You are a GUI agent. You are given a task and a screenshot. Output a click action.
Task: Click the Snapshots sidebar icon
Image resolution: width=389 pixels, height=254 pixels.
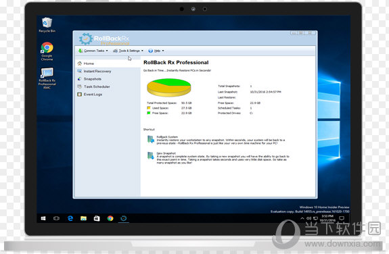click(x=80, y=79)
